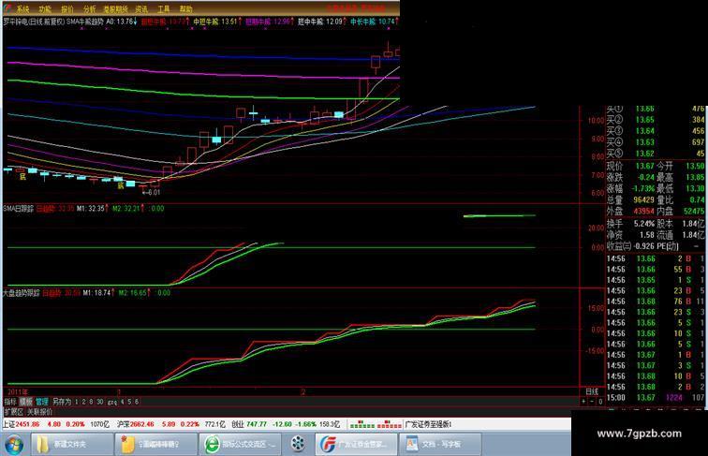Click the application logo in the menu bar
This screenshot has width=708, height=456.
7,8
